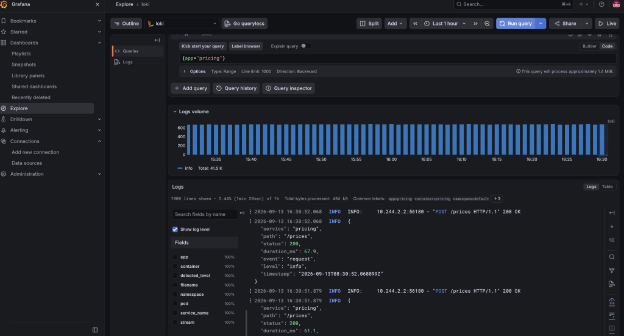Click the magnifier icon in logs controls
Image resolution: width=624 pixels, height=336 pixels.
click(612, 257)
